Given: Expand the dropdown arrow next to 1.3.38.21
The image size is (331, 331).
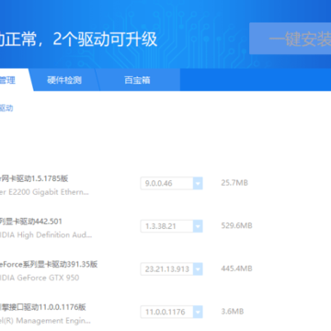Looking at the screenshot, I should pos(198,226).
